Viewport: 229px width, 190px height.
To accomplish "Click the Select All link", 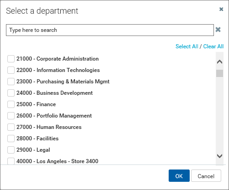I will point(187,46).
